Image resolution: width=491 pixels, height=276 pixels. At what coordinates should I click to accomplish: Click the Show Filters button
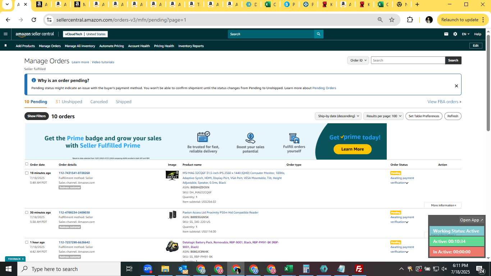coord(37,116)
